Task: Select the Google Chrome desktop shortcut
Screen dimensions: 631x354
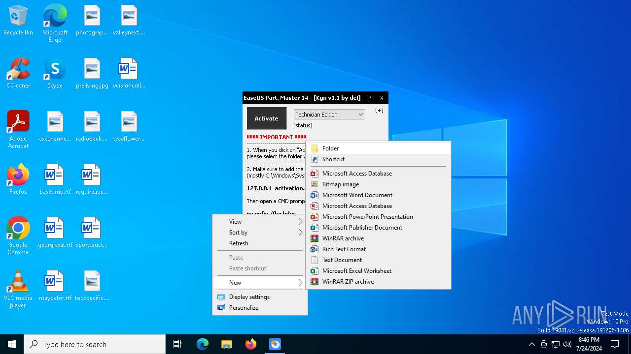Action: click(x=18, y=236)
